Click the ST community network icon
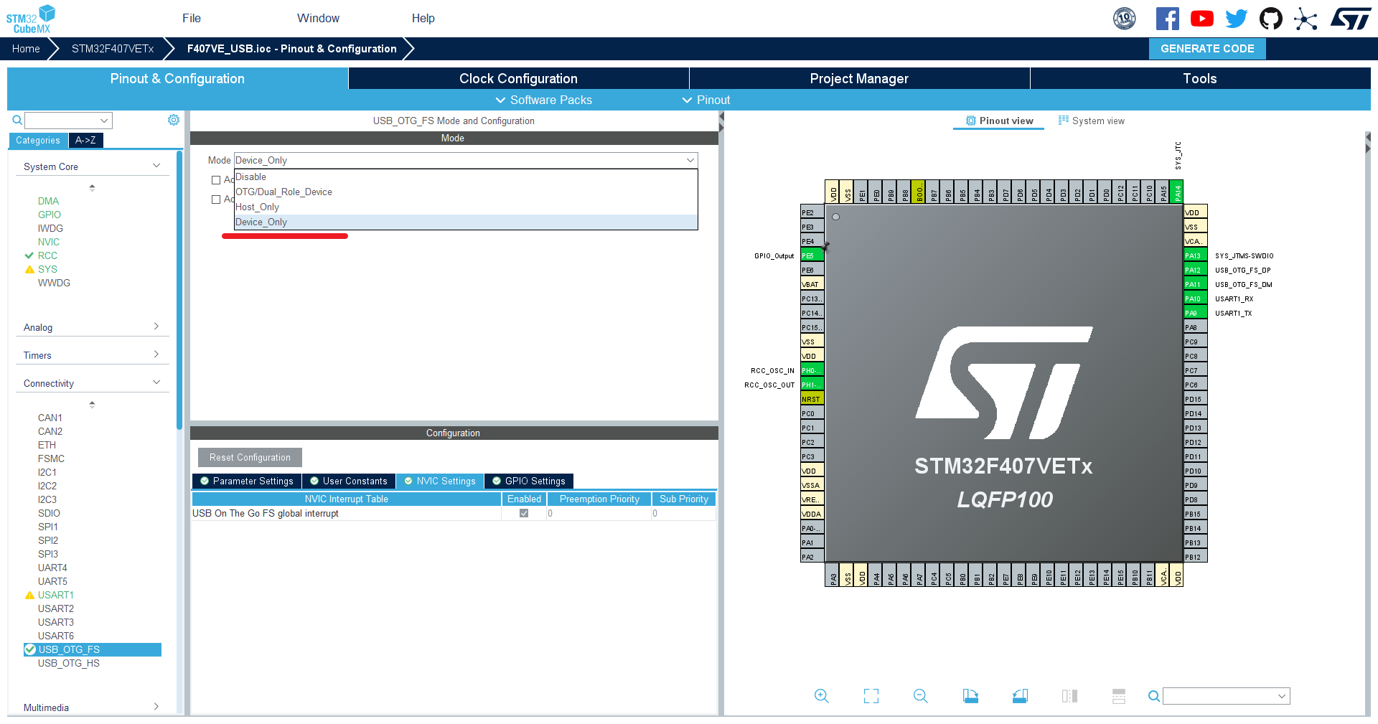The width and height of the screenshot is (1378, 724). [1306, 19]
